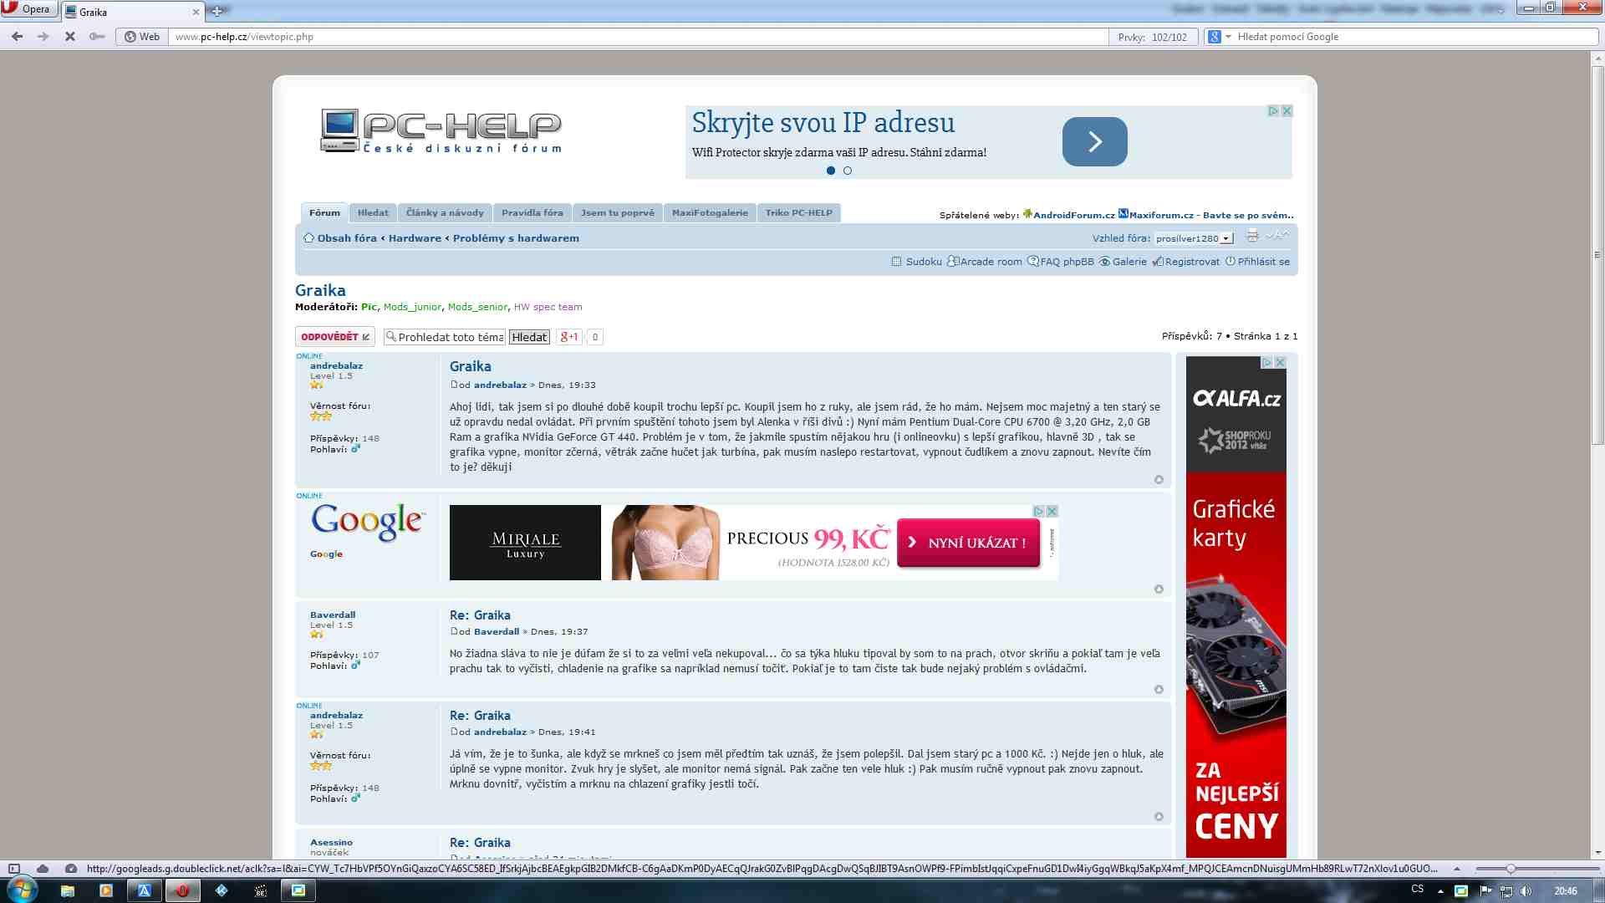Screen dimensions: 1605x903
Task: Open the Registrovat link
Action: pyautogui.click(x=1191, y=262)
